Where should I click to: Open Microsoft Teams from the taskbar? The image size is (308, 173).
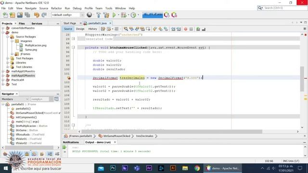click(137, 168)
